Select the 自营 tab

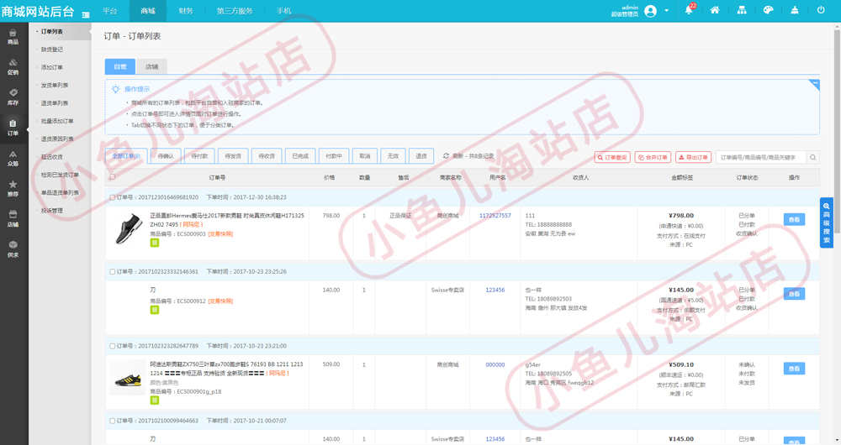click(120, 66)
